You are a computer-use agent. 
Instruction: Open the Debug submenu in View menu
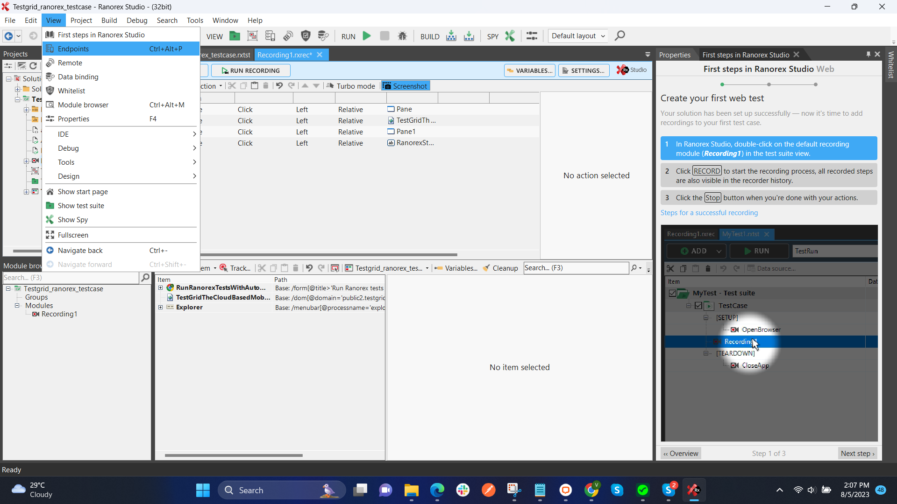[x=121, y=148]
